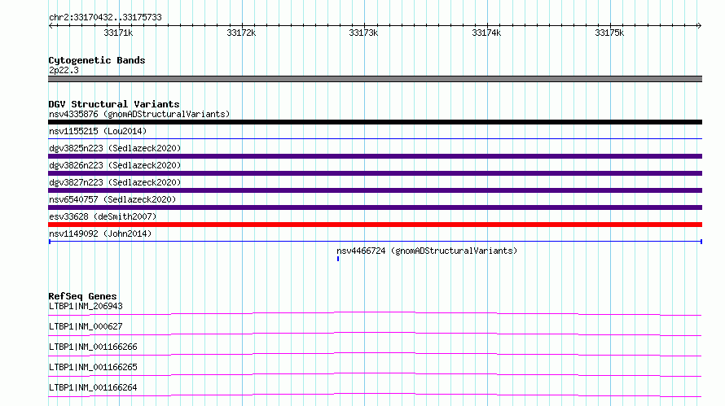Viewport: 725px width, 406px height.
Task: Click the 33174k ruler tick label
Action: coord(486,33)
